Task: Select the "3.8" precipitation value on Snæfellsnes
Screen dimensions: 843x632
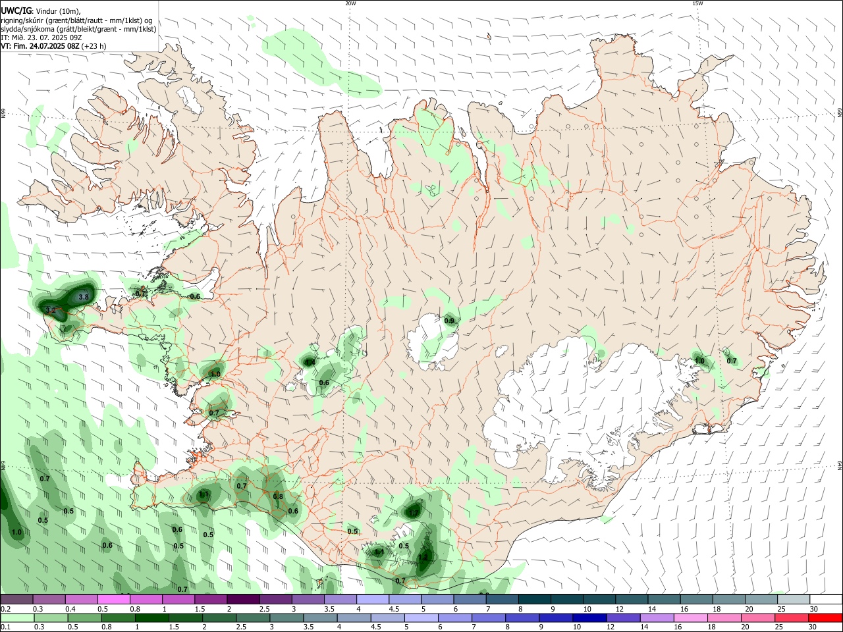Action: tap(84, 297)
